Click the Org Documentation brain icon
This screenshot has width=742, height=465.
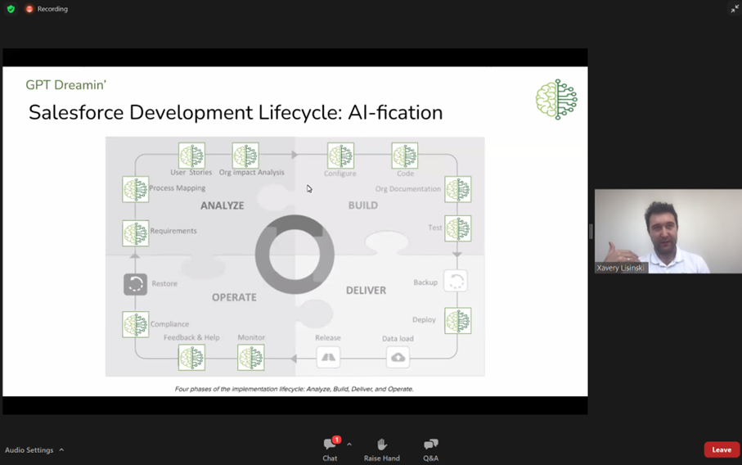[457, 189]
